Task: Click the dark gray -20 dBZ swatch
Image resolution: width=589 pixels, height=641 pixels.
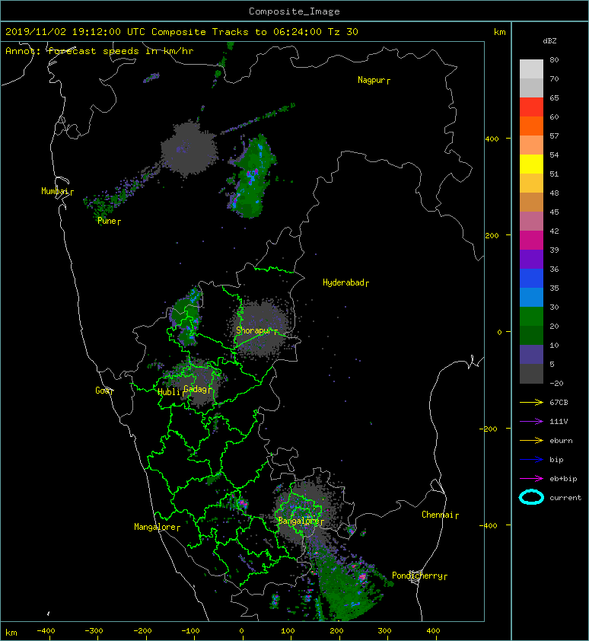Action: pyautogui.click(x=531, y=373)
